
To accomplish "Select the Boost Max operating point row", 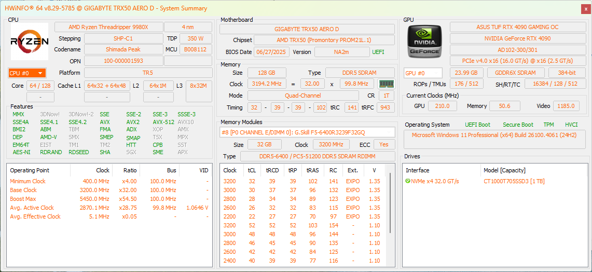I will pos(109,199).
